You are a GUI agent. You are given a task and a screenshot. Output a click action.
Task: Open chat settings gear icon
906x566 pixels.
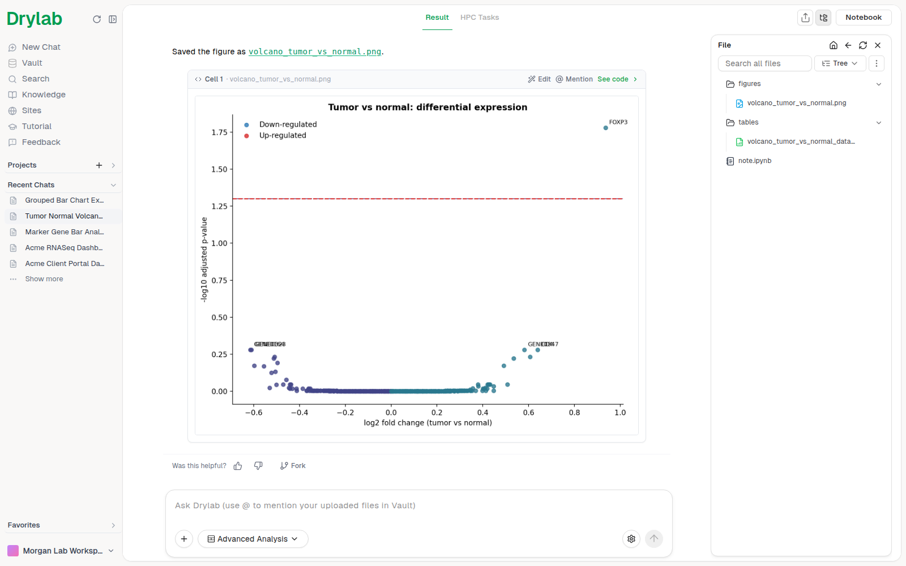(x=631, y=539)
